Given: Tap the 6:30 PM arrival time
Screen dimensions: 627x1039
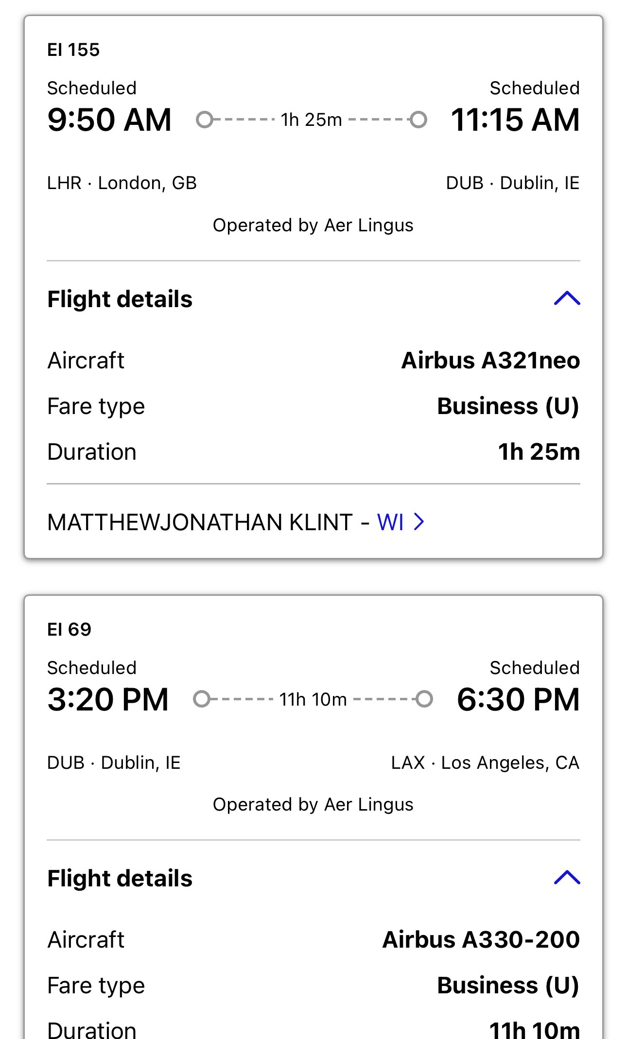Looking at the screenshot, I should tap(518, 699).
